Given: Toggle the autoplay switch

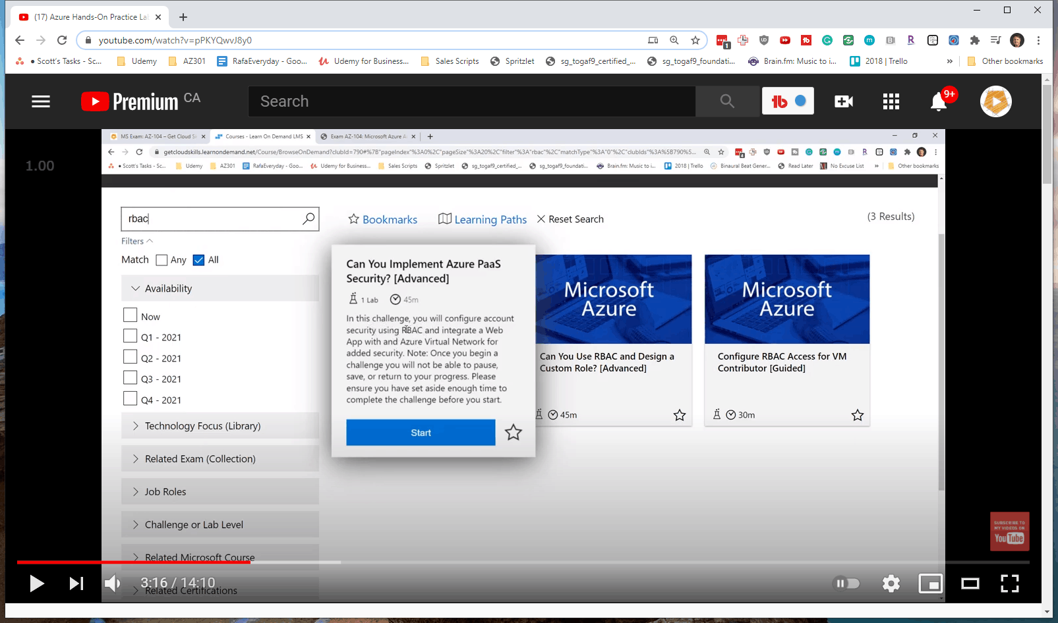Looking at the screenshot, I should [847, 583].
